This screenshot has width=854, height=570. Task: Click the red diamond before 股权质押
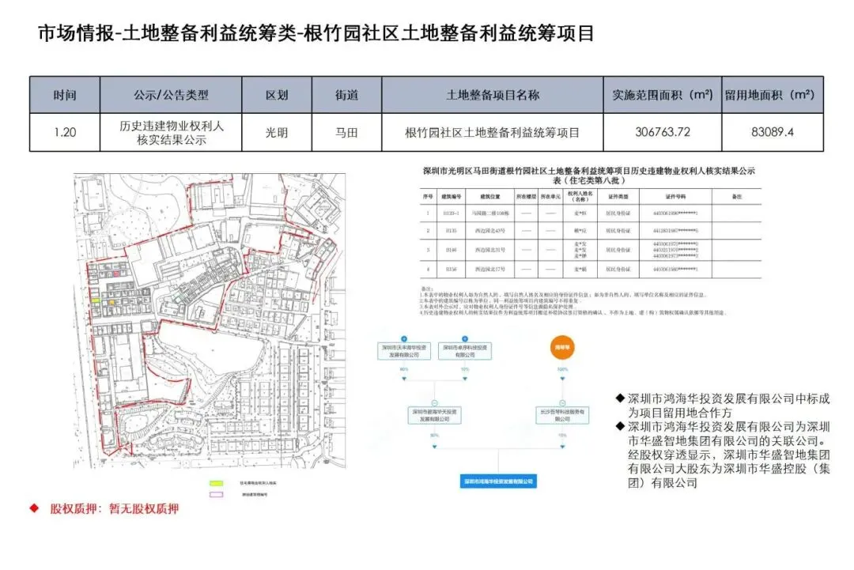(35, 508)
